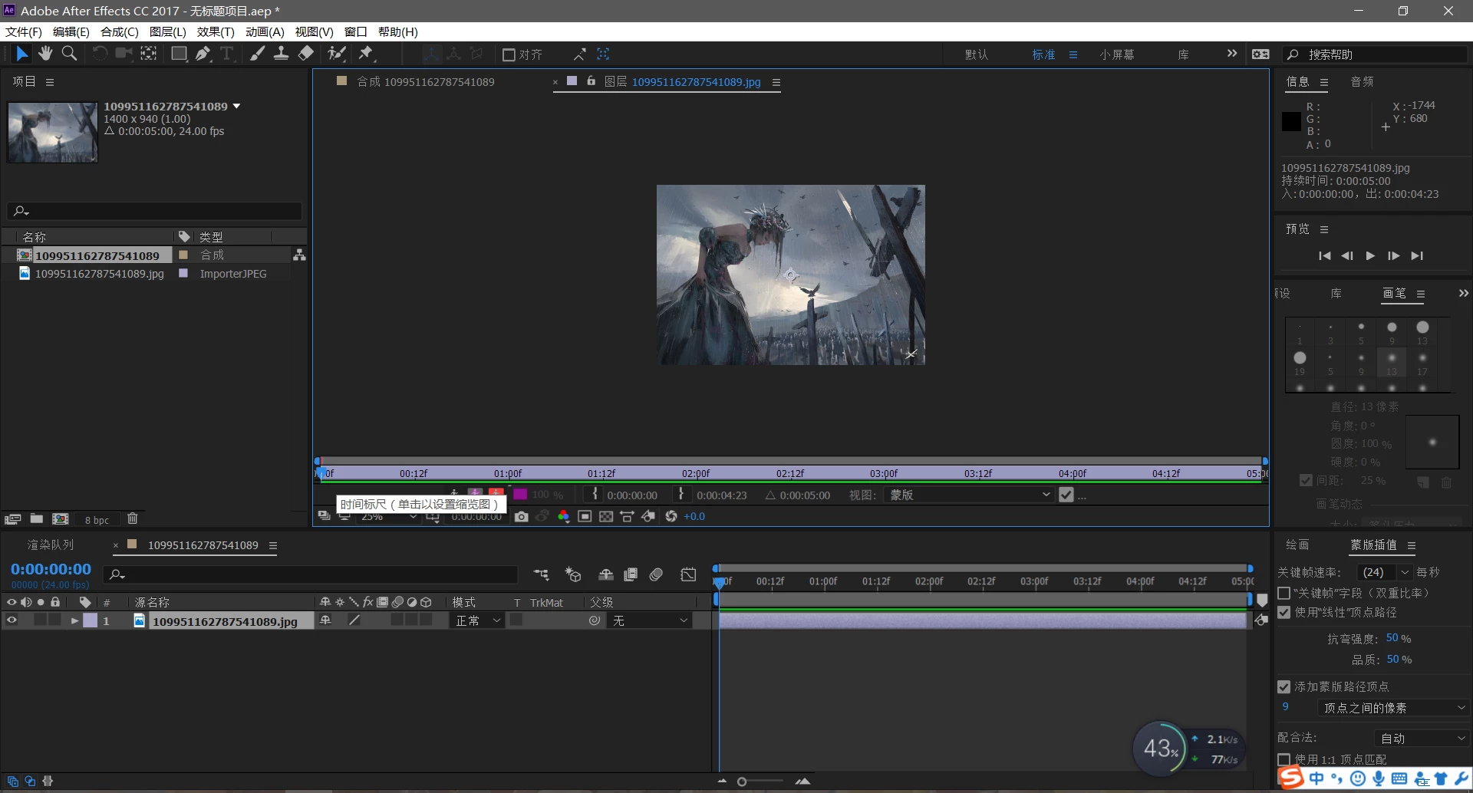Select the Clone Stamp tool
This screenshot has height=793, width=1473.
pos(282,54)
